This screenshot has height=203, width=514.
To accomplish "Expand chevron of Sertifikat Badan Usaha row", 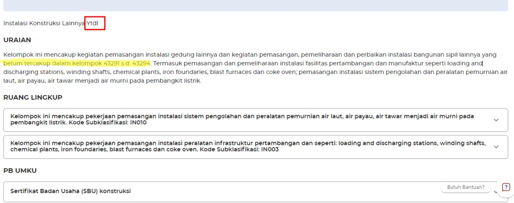I will click(x=496, y=192).
